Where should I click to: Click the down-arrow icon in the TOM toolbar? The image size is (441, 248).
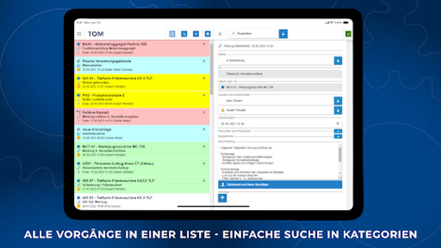pyautogui.click(x=196, y=34)
